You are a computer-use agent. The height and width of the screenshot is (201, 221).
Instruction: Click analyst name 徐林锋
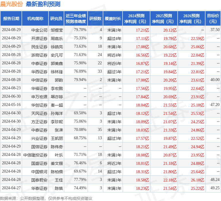(57, 72)
